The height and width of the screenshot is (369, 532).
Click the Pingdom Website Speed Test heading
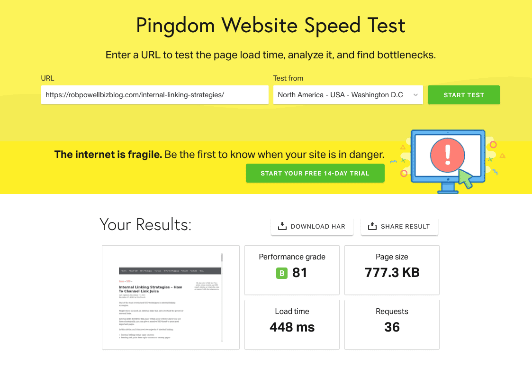[271, 26]
